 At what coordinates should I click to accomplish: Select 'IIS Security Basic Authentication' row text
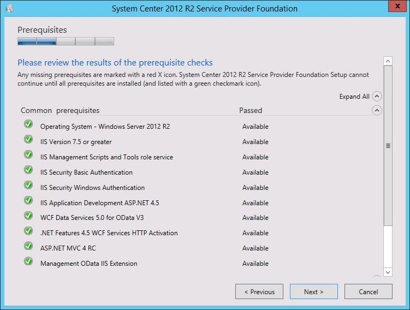click(86, 172)
